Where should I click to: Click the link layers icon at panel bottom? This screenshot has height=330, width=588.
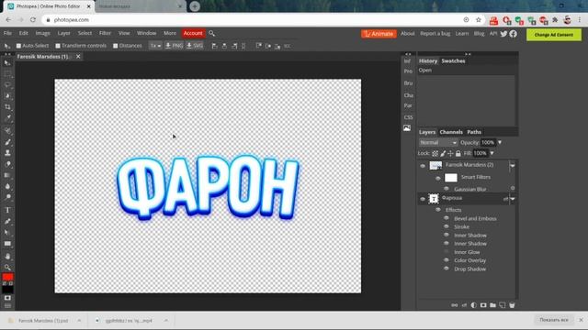[455, 305]
